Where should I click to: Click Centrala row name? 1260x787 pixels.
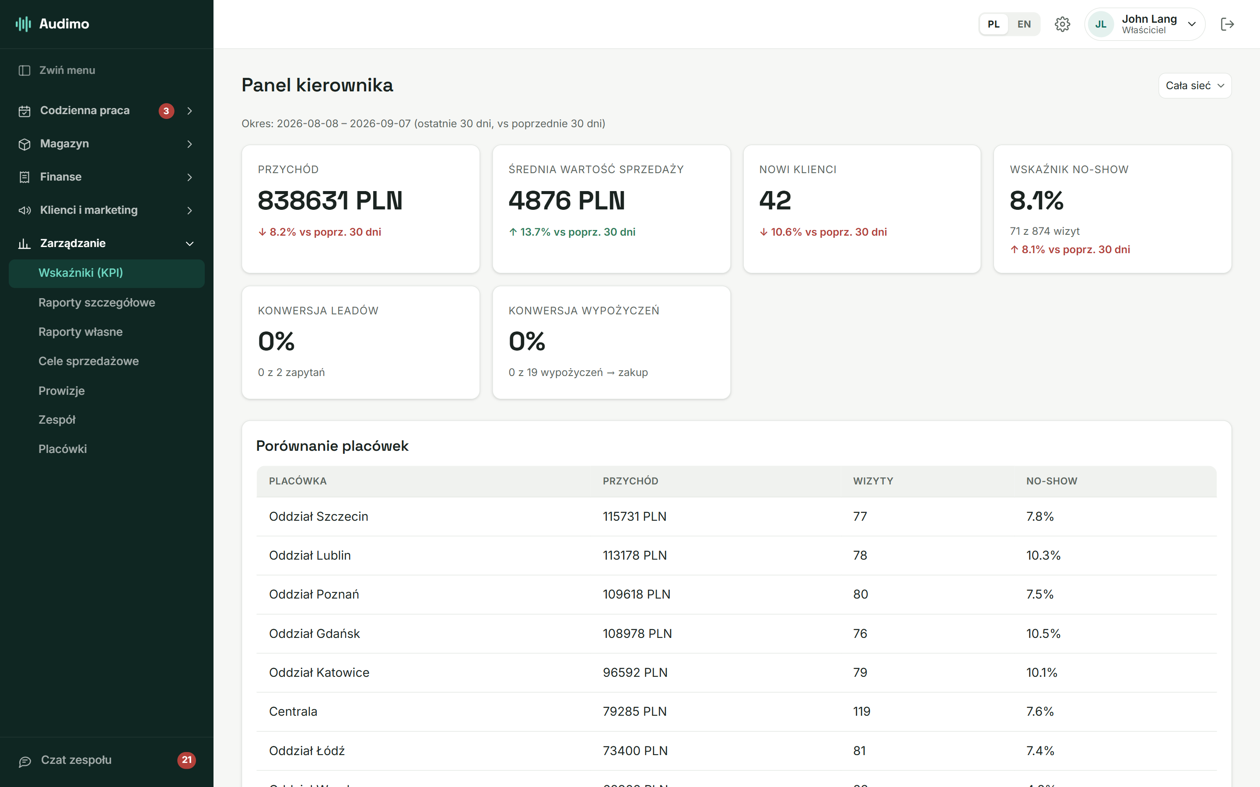point(293,711)
